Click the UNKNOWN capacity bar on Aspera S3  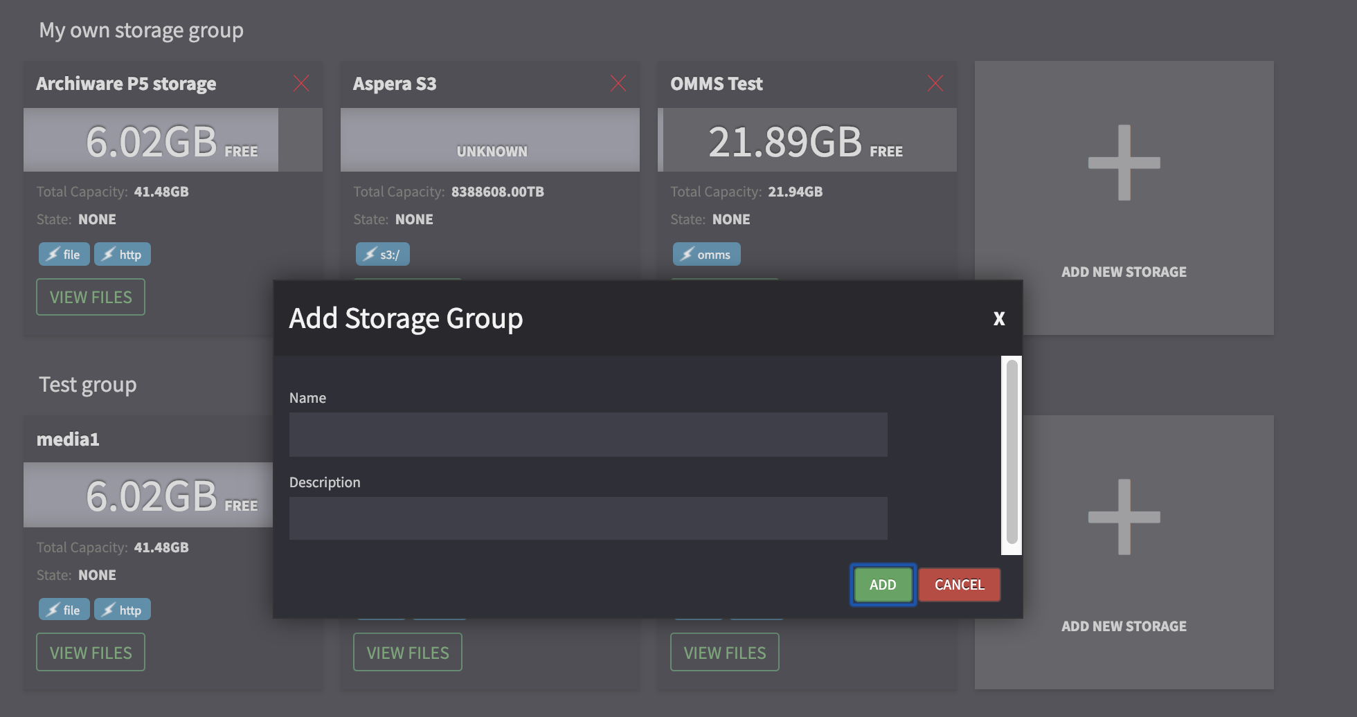tap(490, 140)
